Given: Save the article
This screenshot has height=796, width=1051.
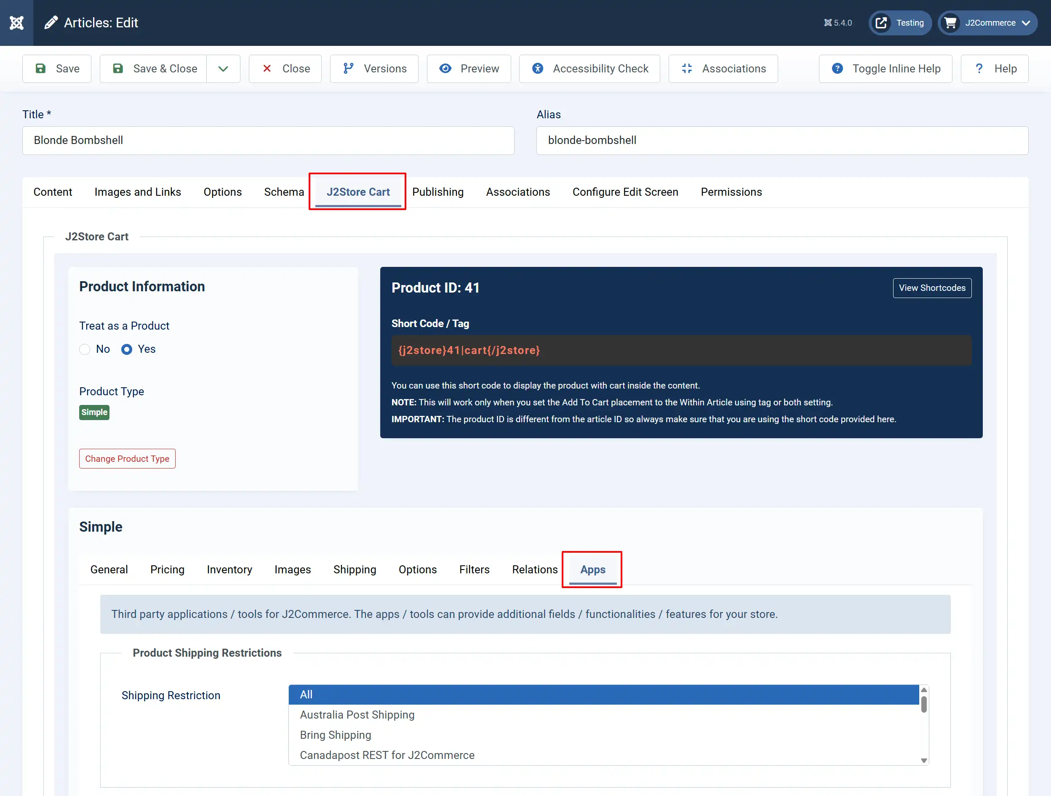Looking at the screenshot, I should point(56,68).
